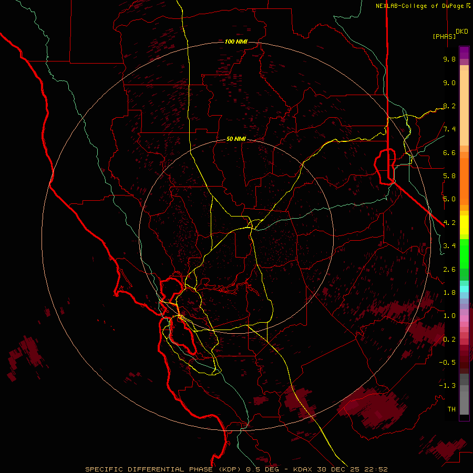
Task: Click the "5.0" color scale value
Action: (x=449, y=199)
